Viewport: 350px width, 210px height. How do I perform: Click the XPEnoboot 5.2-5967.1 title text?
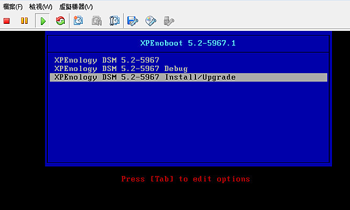click(x=188, y=43)
